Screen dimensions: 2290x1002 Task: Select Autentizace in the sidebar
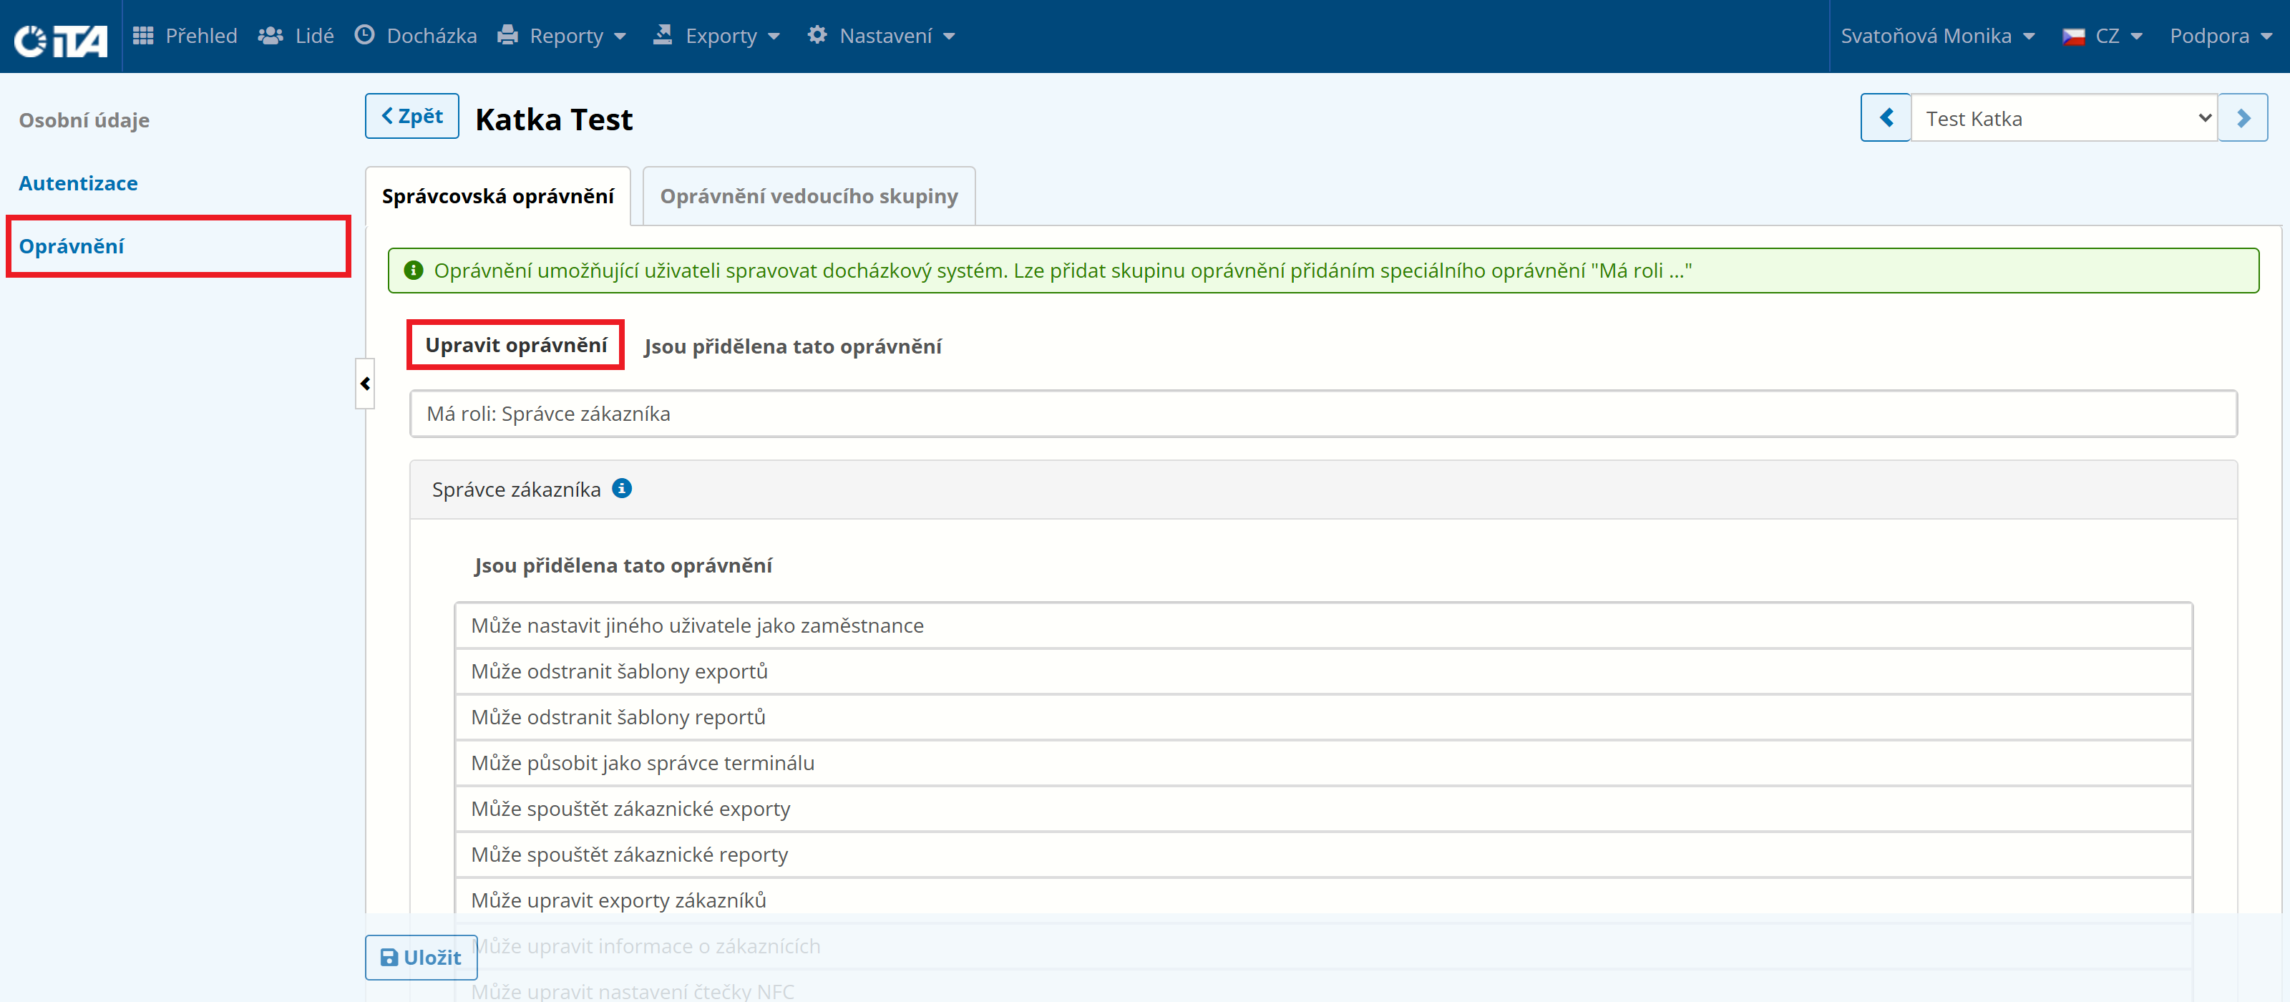tap(78, 183)
